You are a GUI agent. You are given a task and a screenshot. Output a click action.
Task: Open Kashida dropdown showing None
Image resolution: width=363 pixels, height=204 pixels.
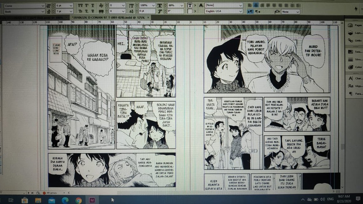(x=290, y=11)
